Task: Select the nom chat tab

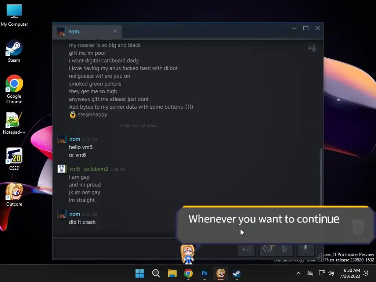Action: [x=87, y=32]
